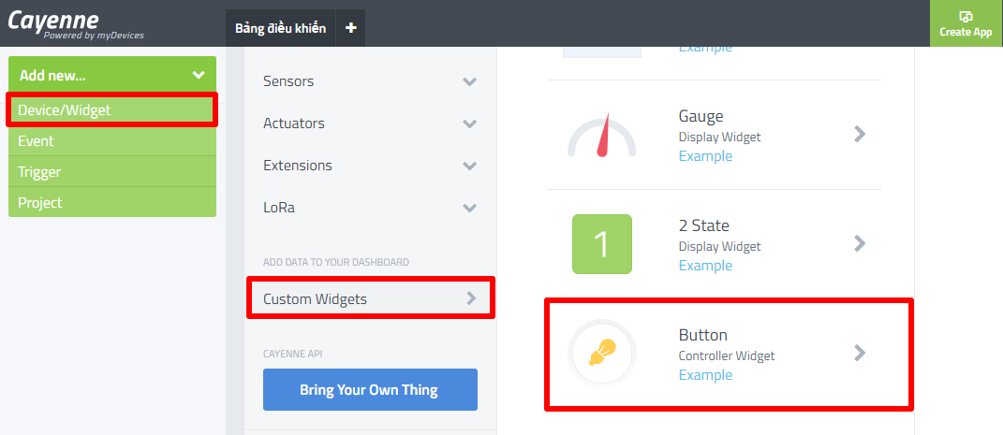Open the Button widget arrow

860,353
